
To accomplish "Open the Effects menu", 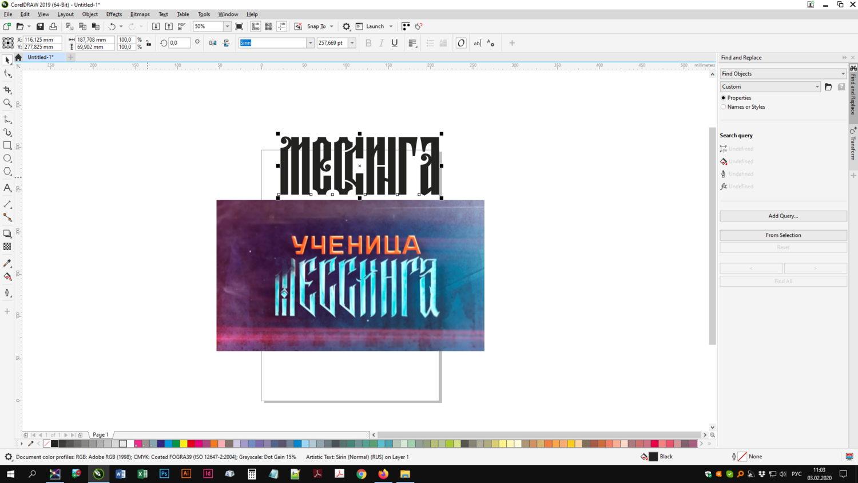I will coord(114,14).
